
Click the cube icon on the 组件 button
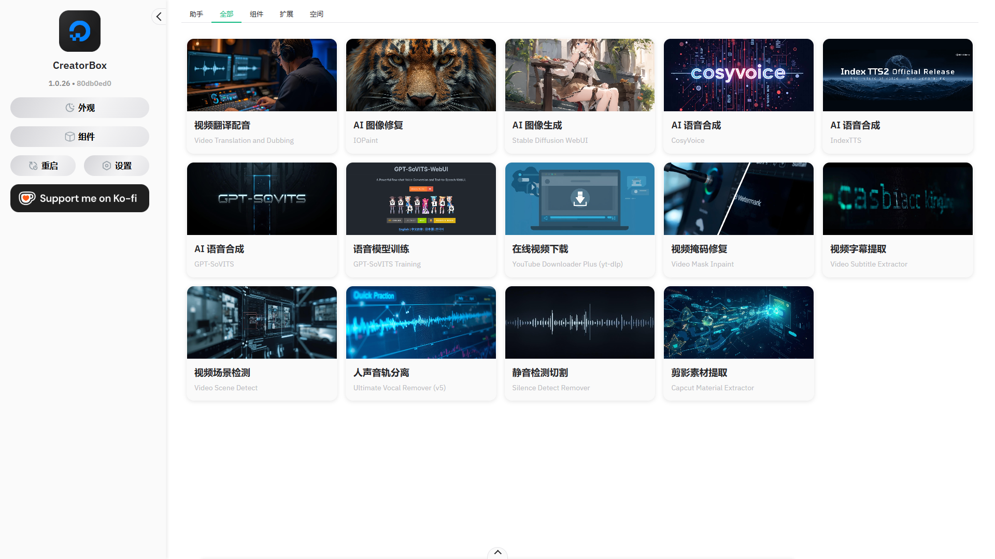(x=70, y=137)
